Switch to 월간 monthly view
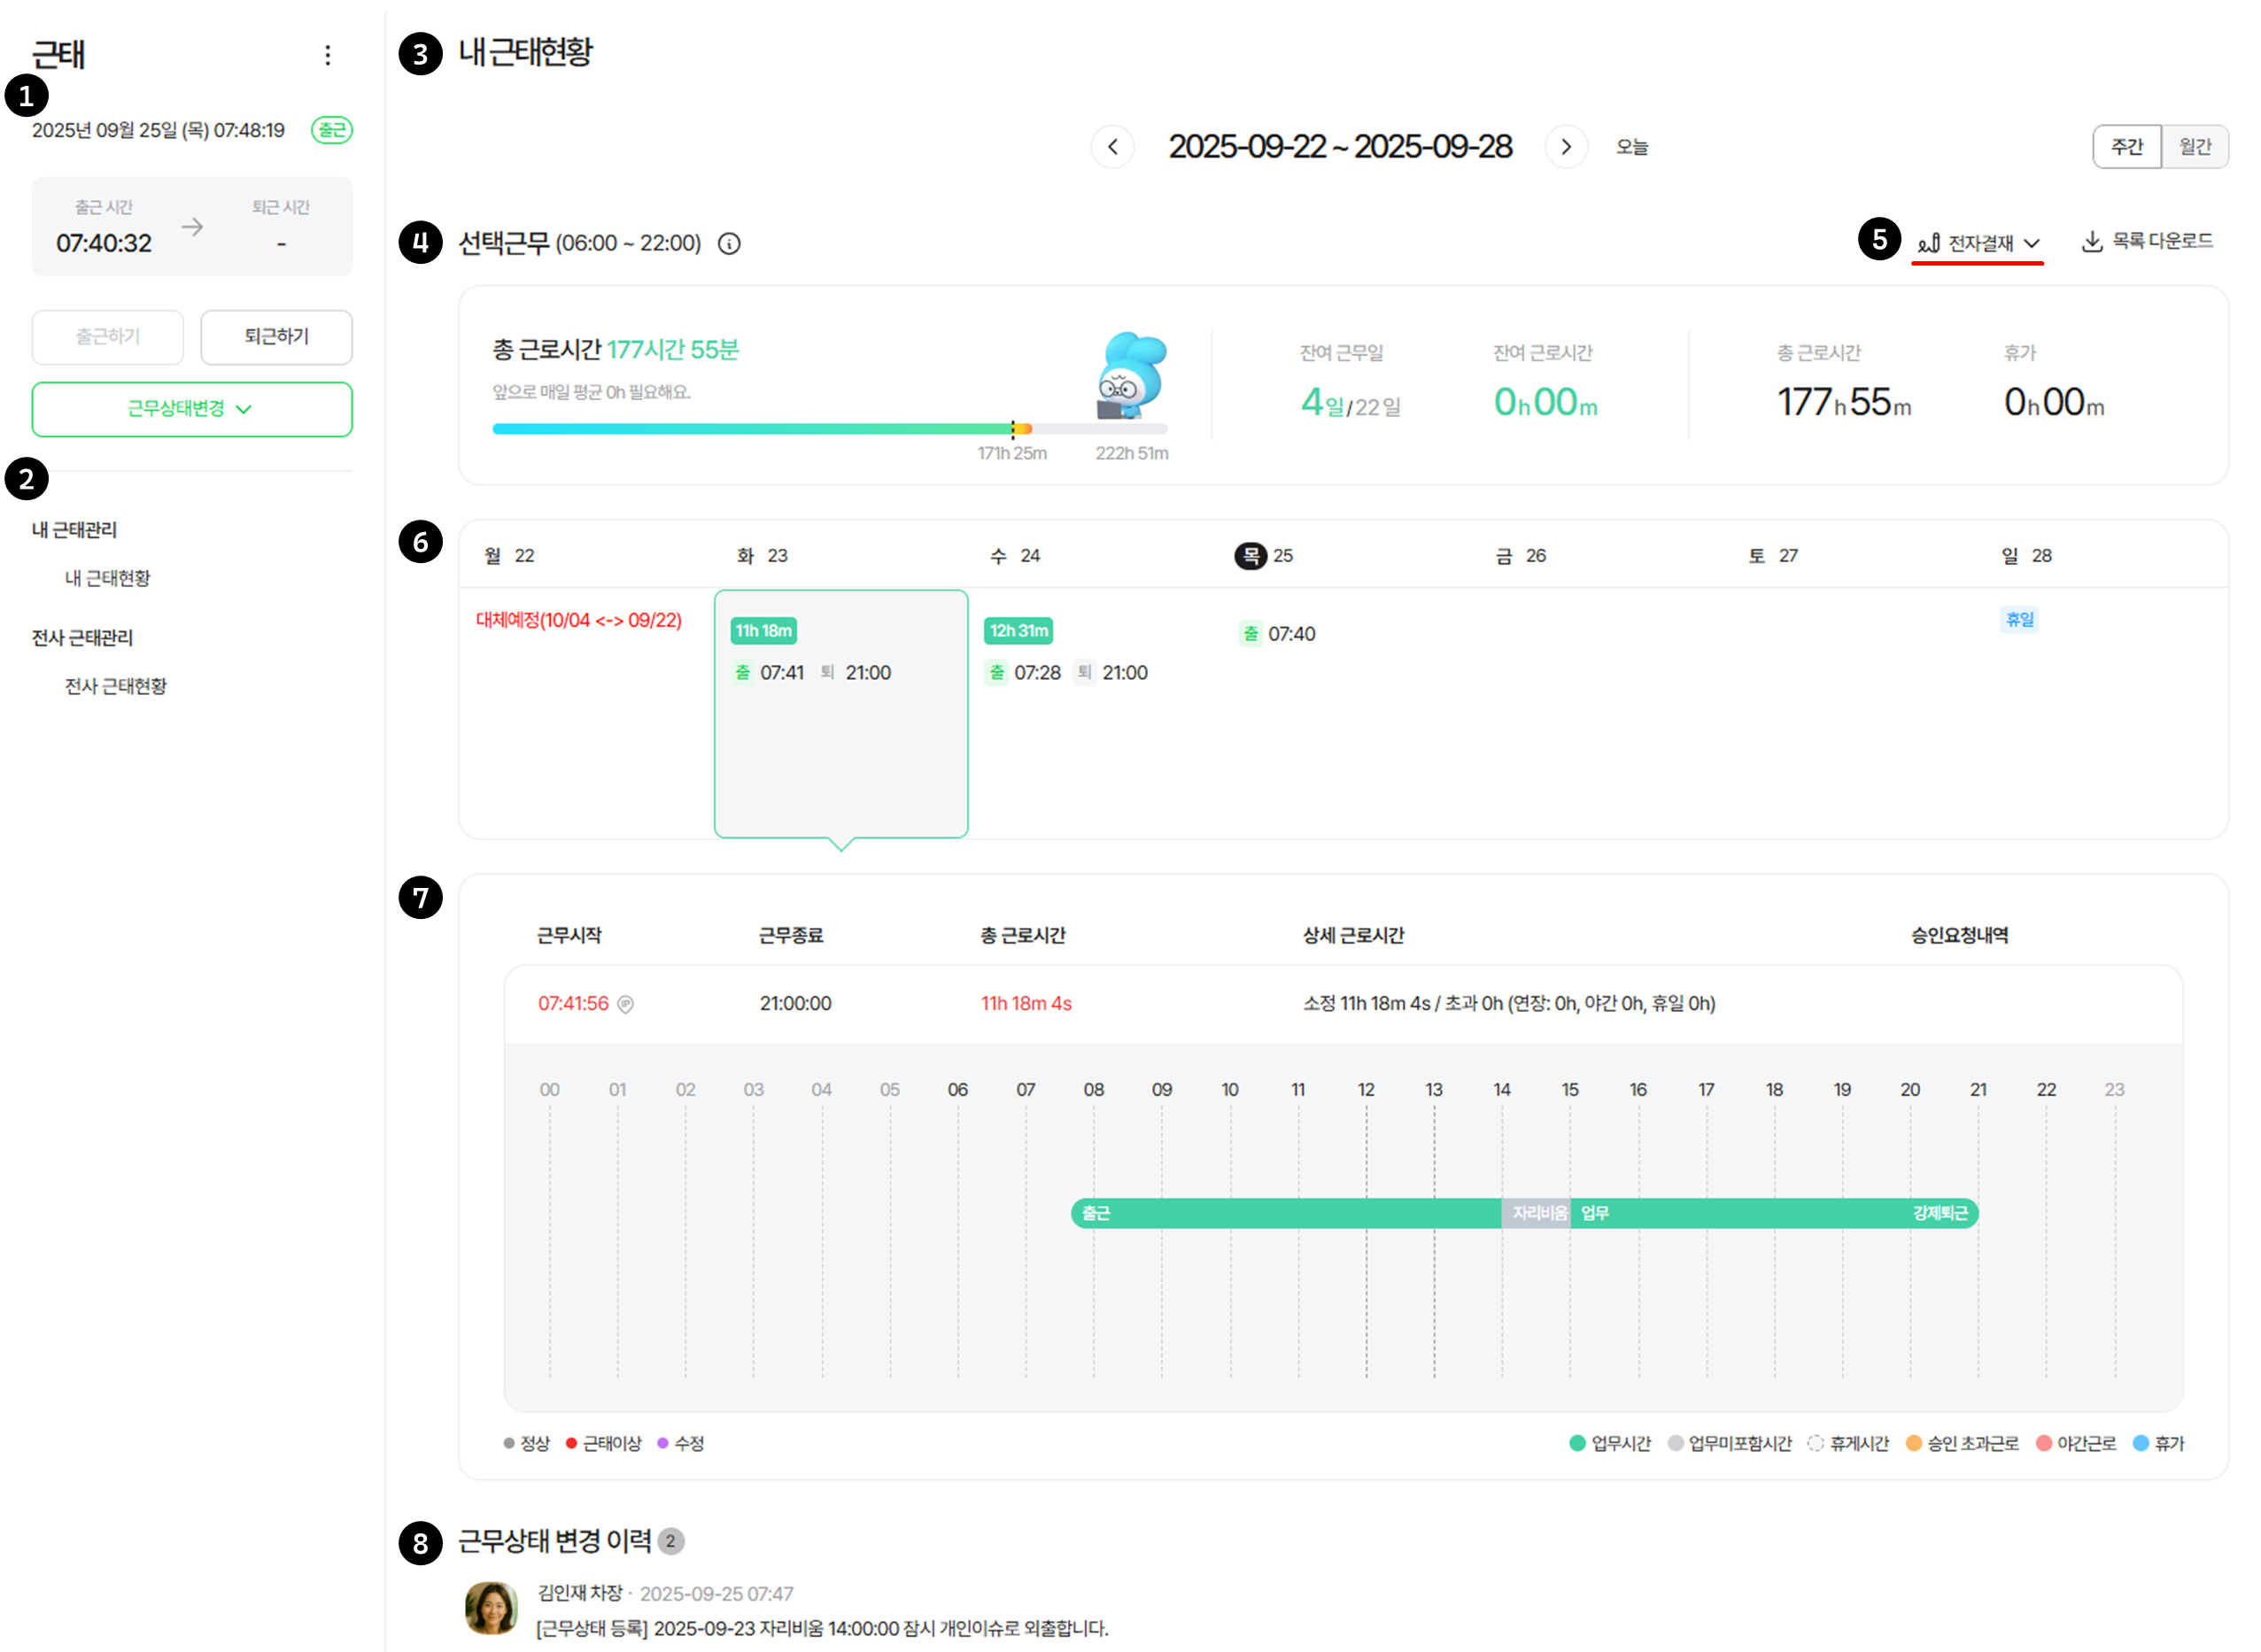2261x1652 pixels. (2195, 147)
